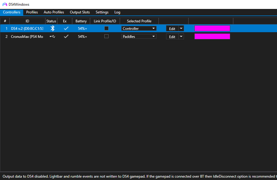The height and width of the screenshot is (180, 277).
Task: Click the USB connection icon for CronusMax
Action: [x=52, y=36]
